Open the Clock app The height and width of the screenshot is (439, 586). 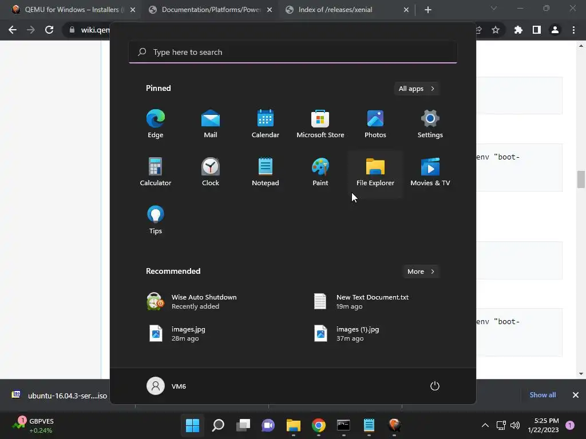(211, 172)
